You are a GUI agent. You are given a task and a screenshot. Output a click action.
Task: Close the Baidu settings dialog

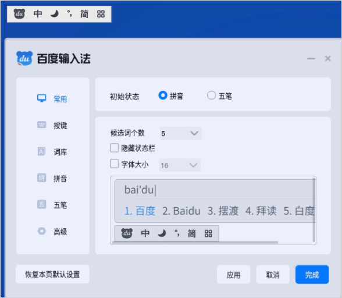(x=328, y=58)
